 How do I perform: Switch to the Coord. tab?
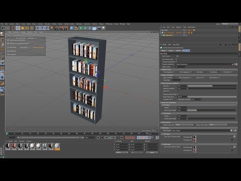[x=171, y=50]
